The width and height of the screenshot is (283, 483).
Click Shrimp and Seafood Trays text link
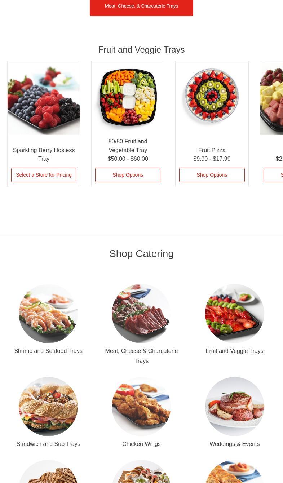coord(48,351)
